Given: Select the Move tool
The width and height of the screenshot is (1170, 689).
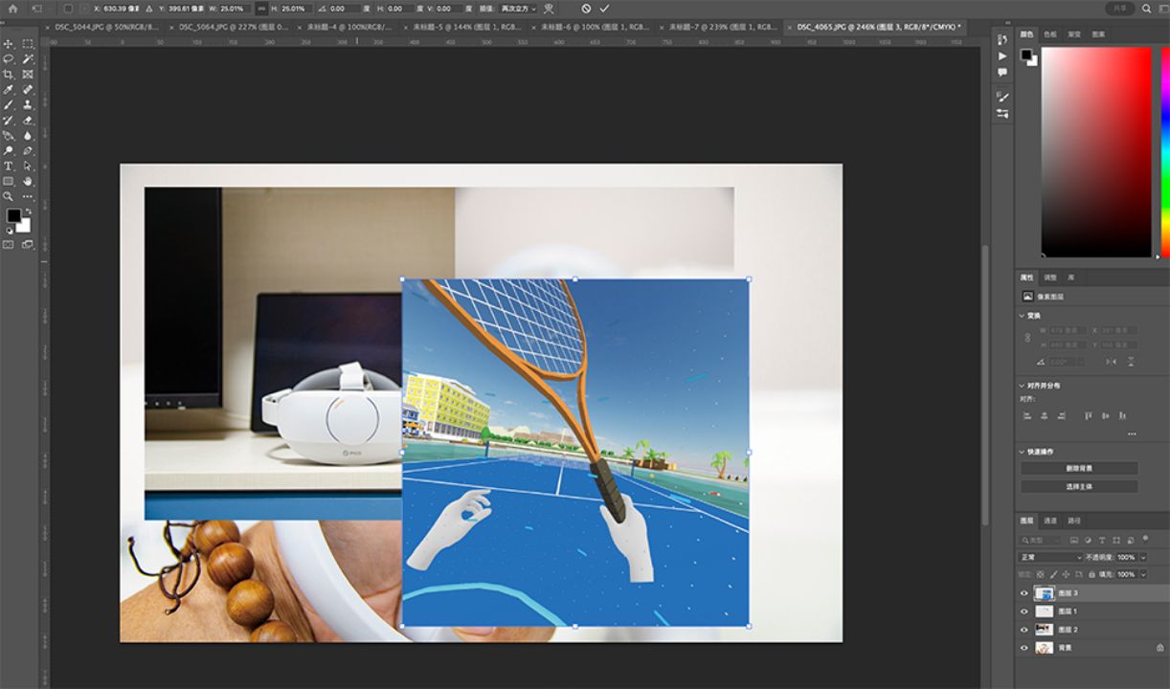Looking at the screenshot, I should pos(9,44).
